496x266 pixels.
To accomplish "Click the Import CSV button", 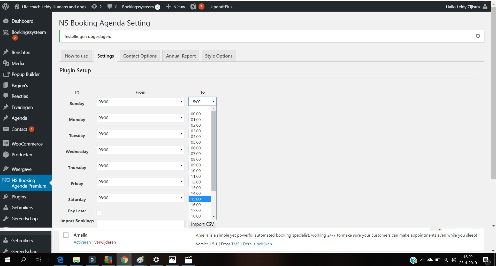I will click(202, 224).
